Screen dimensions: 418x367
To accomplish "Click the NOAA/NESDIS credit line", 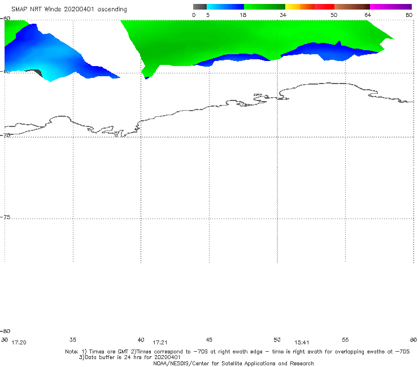I will (233, 363).
